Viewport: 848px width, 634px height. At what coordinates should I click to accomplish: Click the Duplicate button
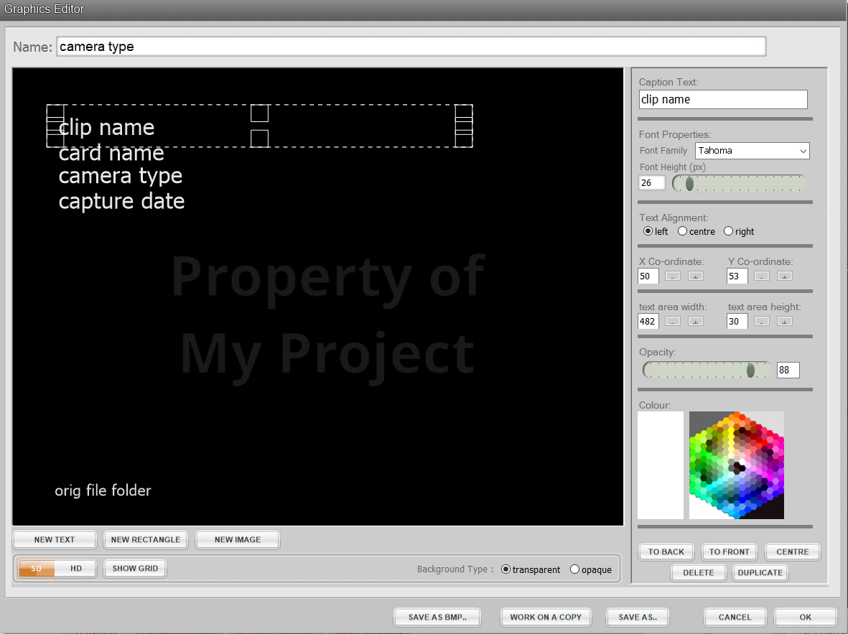coord(760,573)
